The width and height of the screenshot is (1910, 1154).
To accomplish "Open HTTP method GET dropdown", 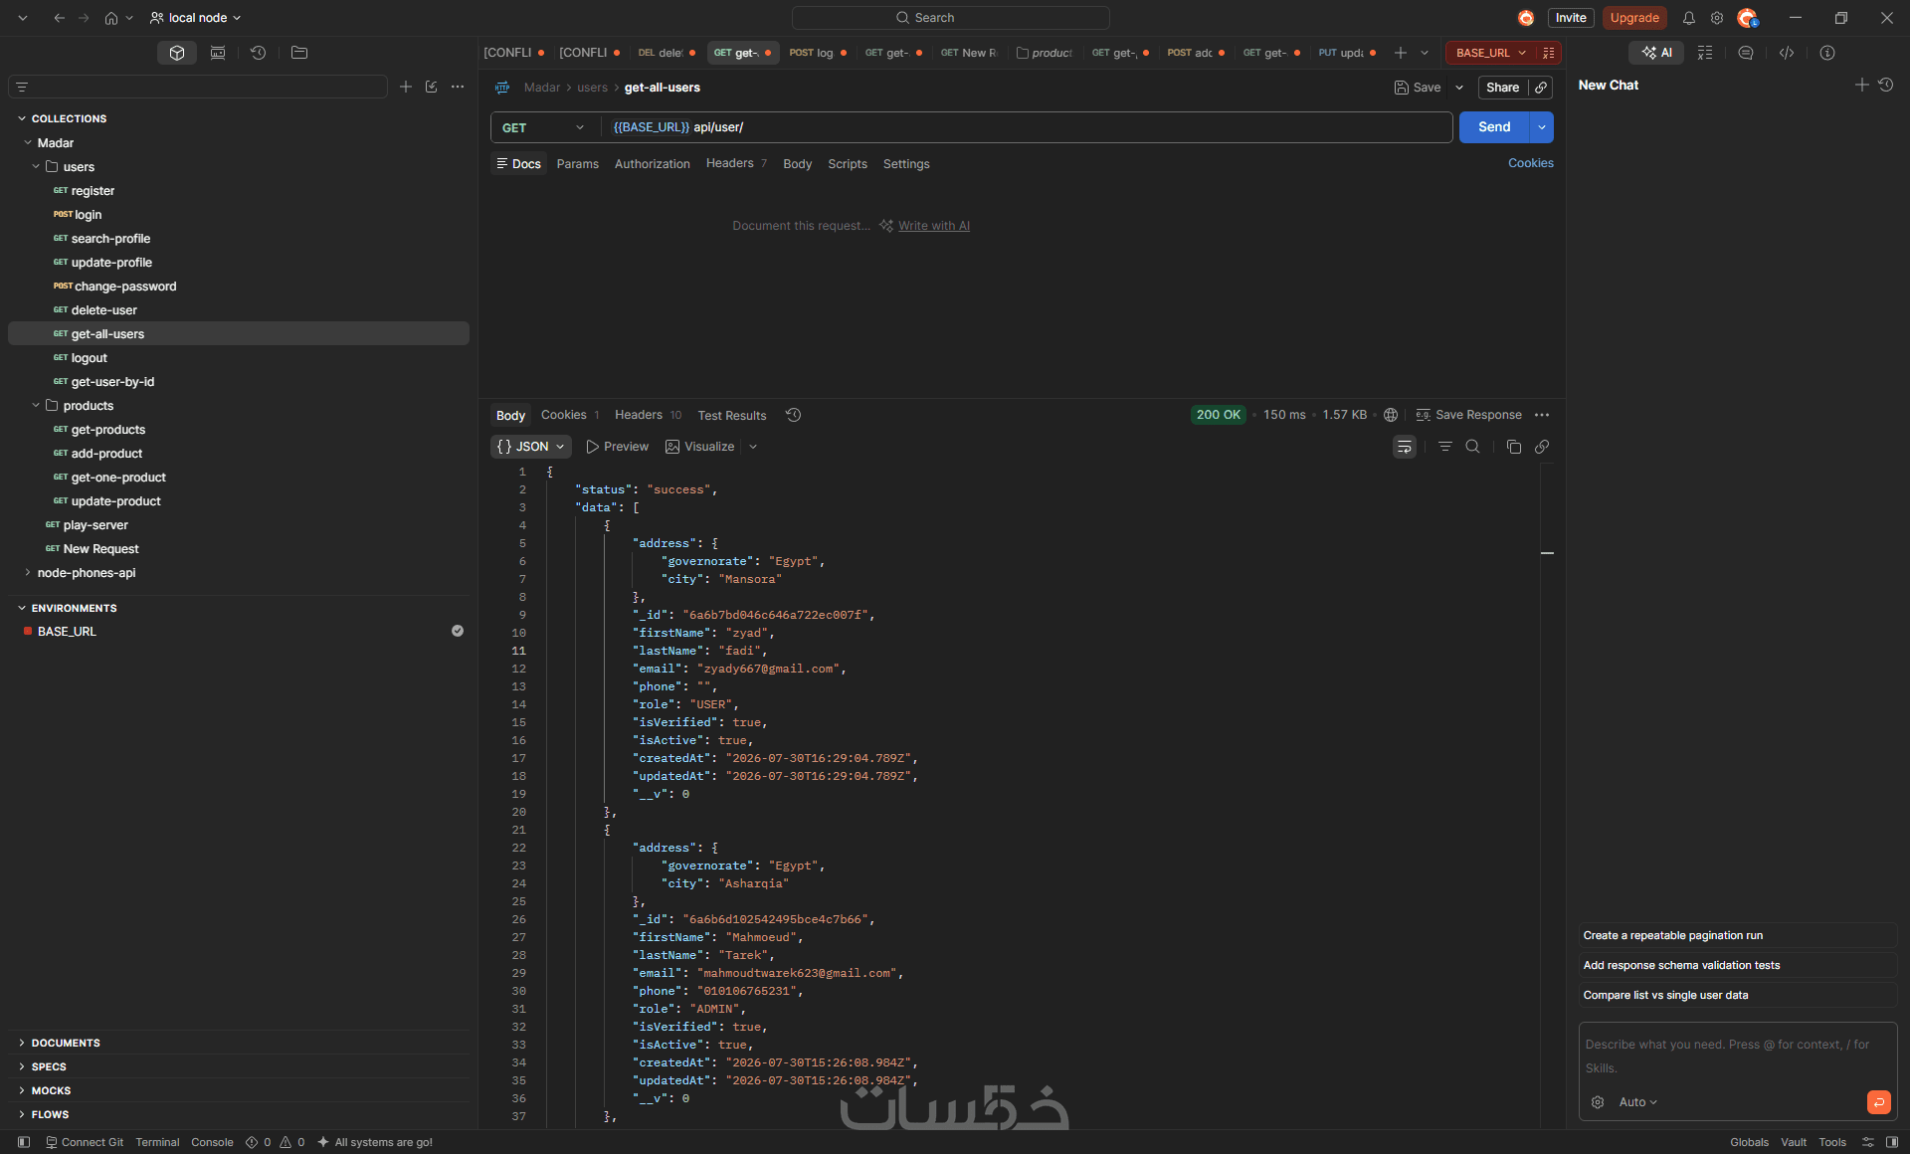I will [x=543, y=127].
